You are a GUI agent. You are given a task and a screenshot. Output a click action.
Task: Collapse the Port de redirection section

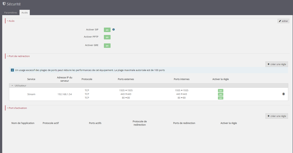coord(18,56)
